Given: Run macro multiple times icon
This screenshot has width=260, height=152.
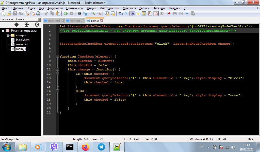Looking at the screenshot, I should coord(187,14).
